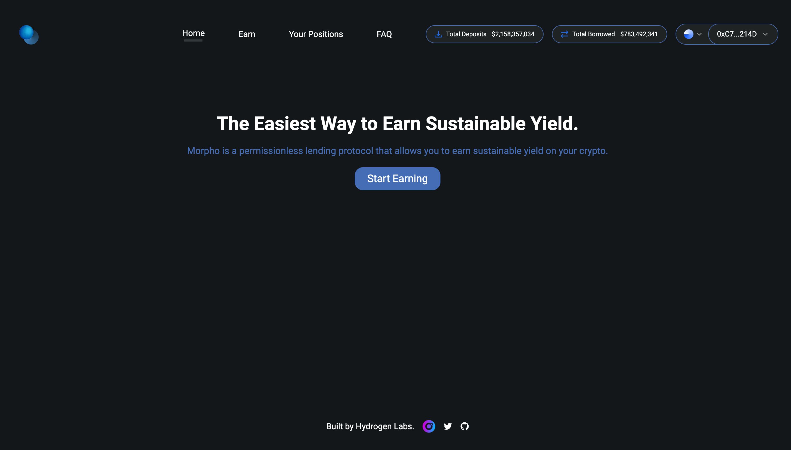Viewport: 791px width, 450px height.
Task: Click the Start Earning button
Action: click(397, 178)
